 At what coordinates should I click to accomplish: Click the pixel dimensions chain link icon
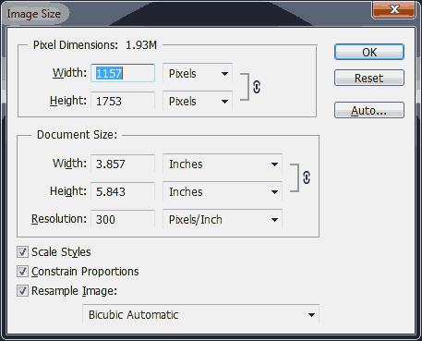click(x=257, y=87)
